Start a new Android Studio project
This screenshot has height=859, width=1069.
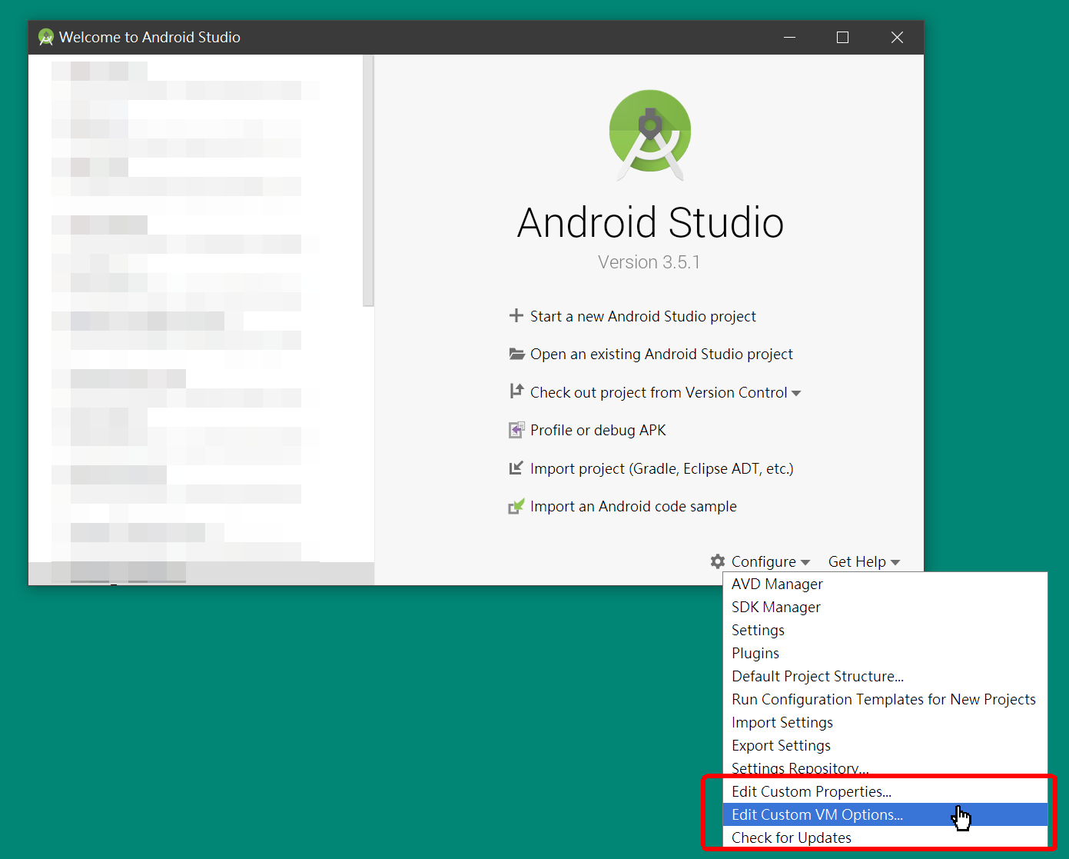(642, 316)
